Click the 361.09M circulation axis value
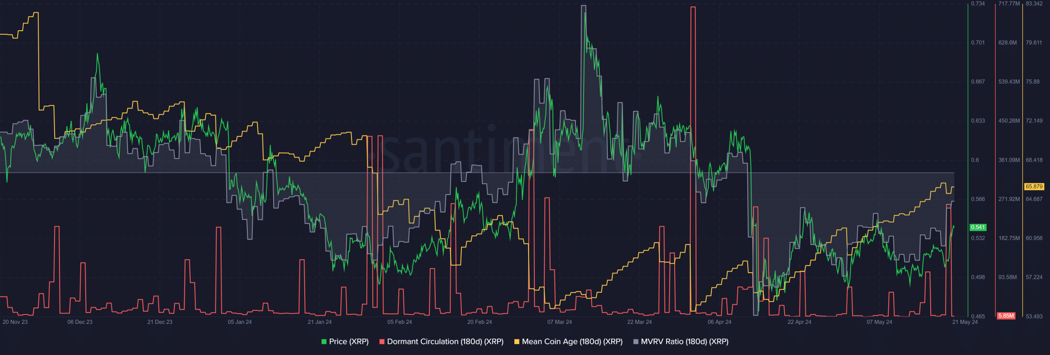 pos(1009,160)
